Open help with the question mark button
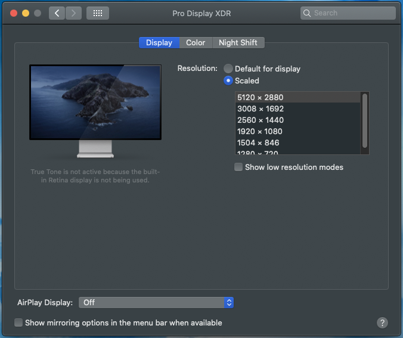 (382, 323)
